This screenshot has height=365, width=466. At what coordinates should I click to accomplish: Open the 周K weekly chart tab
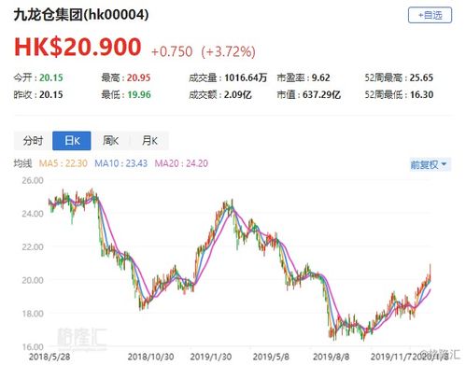(110, 141)
